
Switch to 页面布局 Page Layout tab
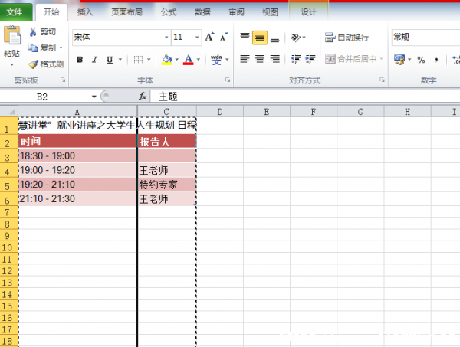tap(127, 12)
